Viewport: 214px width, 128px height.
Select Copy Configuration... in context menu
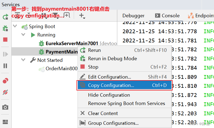click(x=111, y=85)
